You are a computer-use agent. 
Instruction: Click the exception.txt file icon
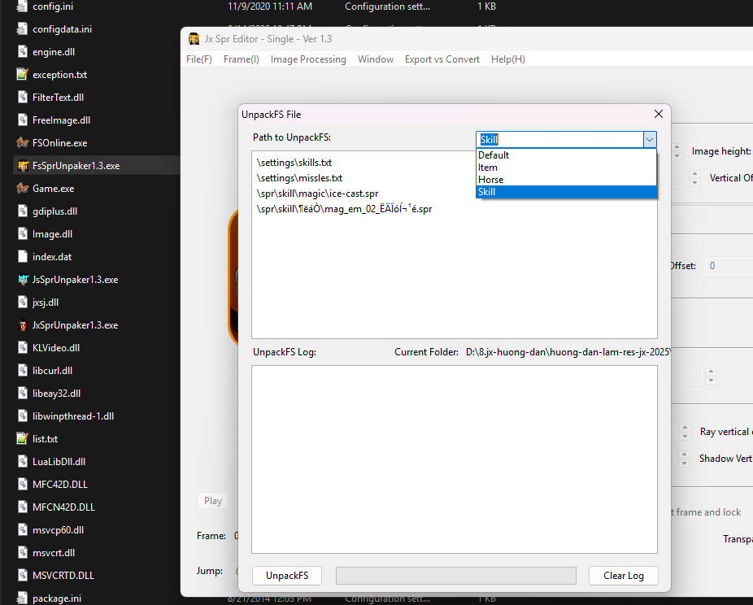(x=23, y=75)
